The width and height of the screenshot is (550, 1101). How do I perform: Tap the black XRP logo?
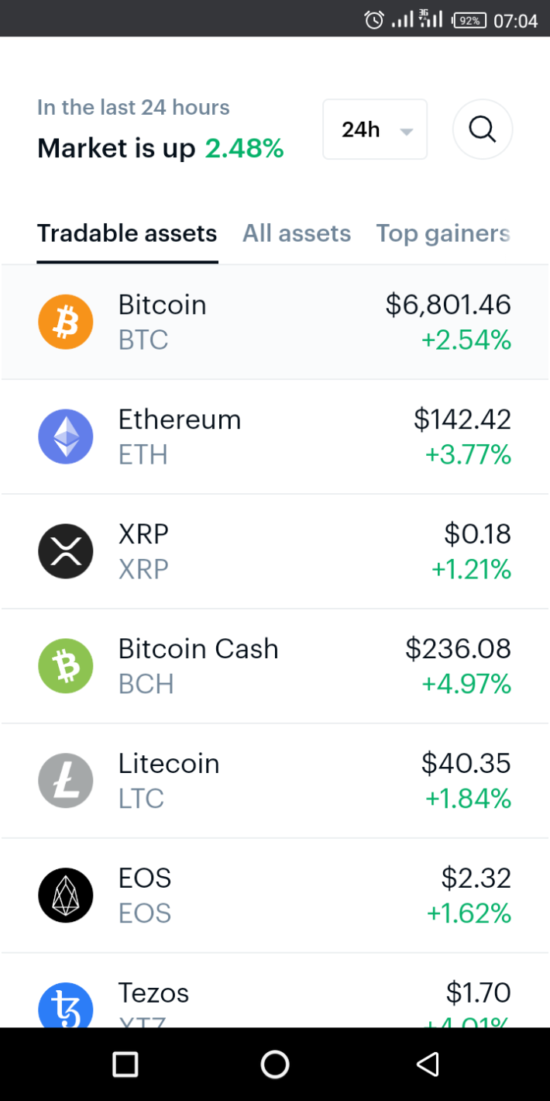click(66, 551)
